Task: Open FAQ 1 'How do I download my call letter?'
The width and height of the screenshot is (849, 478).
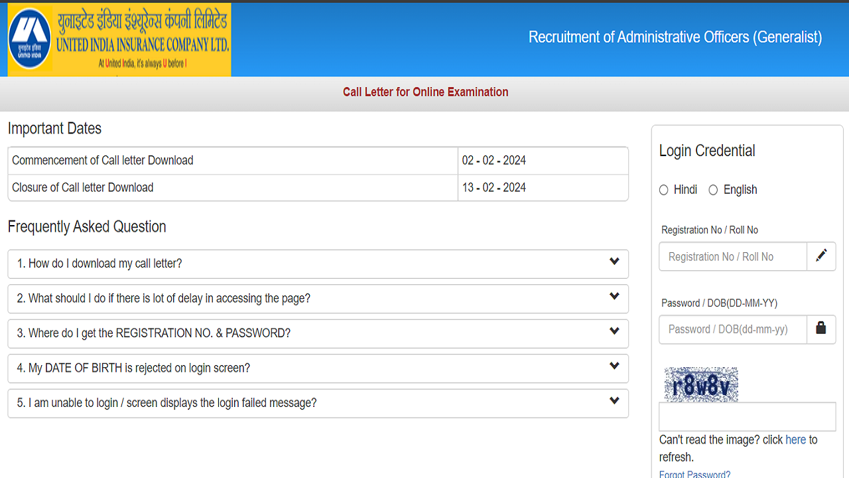Action: (318, 264)
